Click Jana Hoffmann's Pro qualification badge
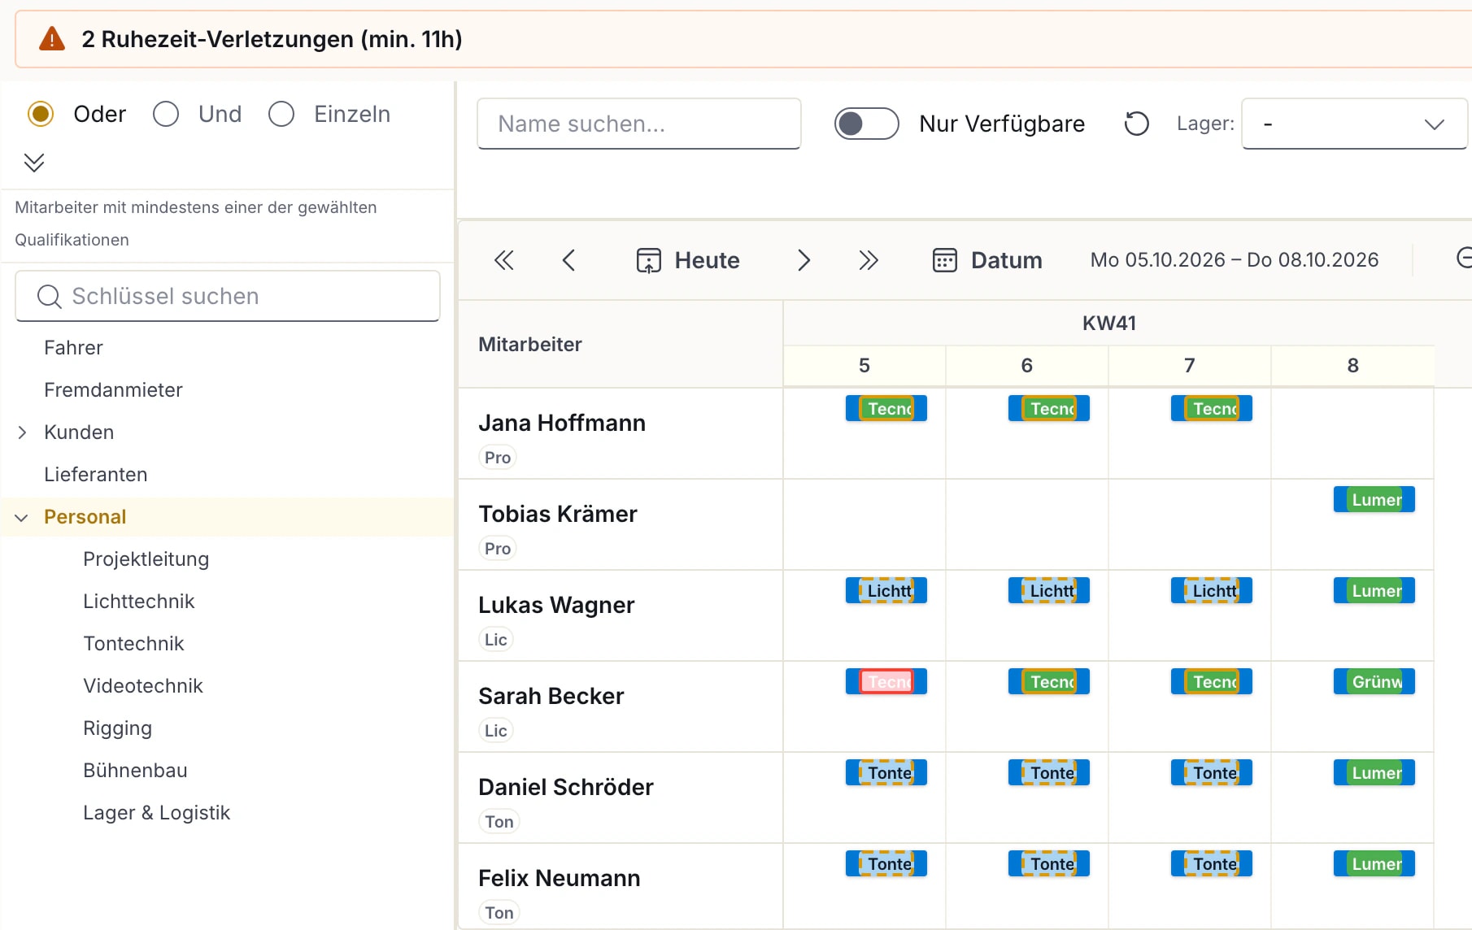1472x930 pixels. click(x=498, y=458)
